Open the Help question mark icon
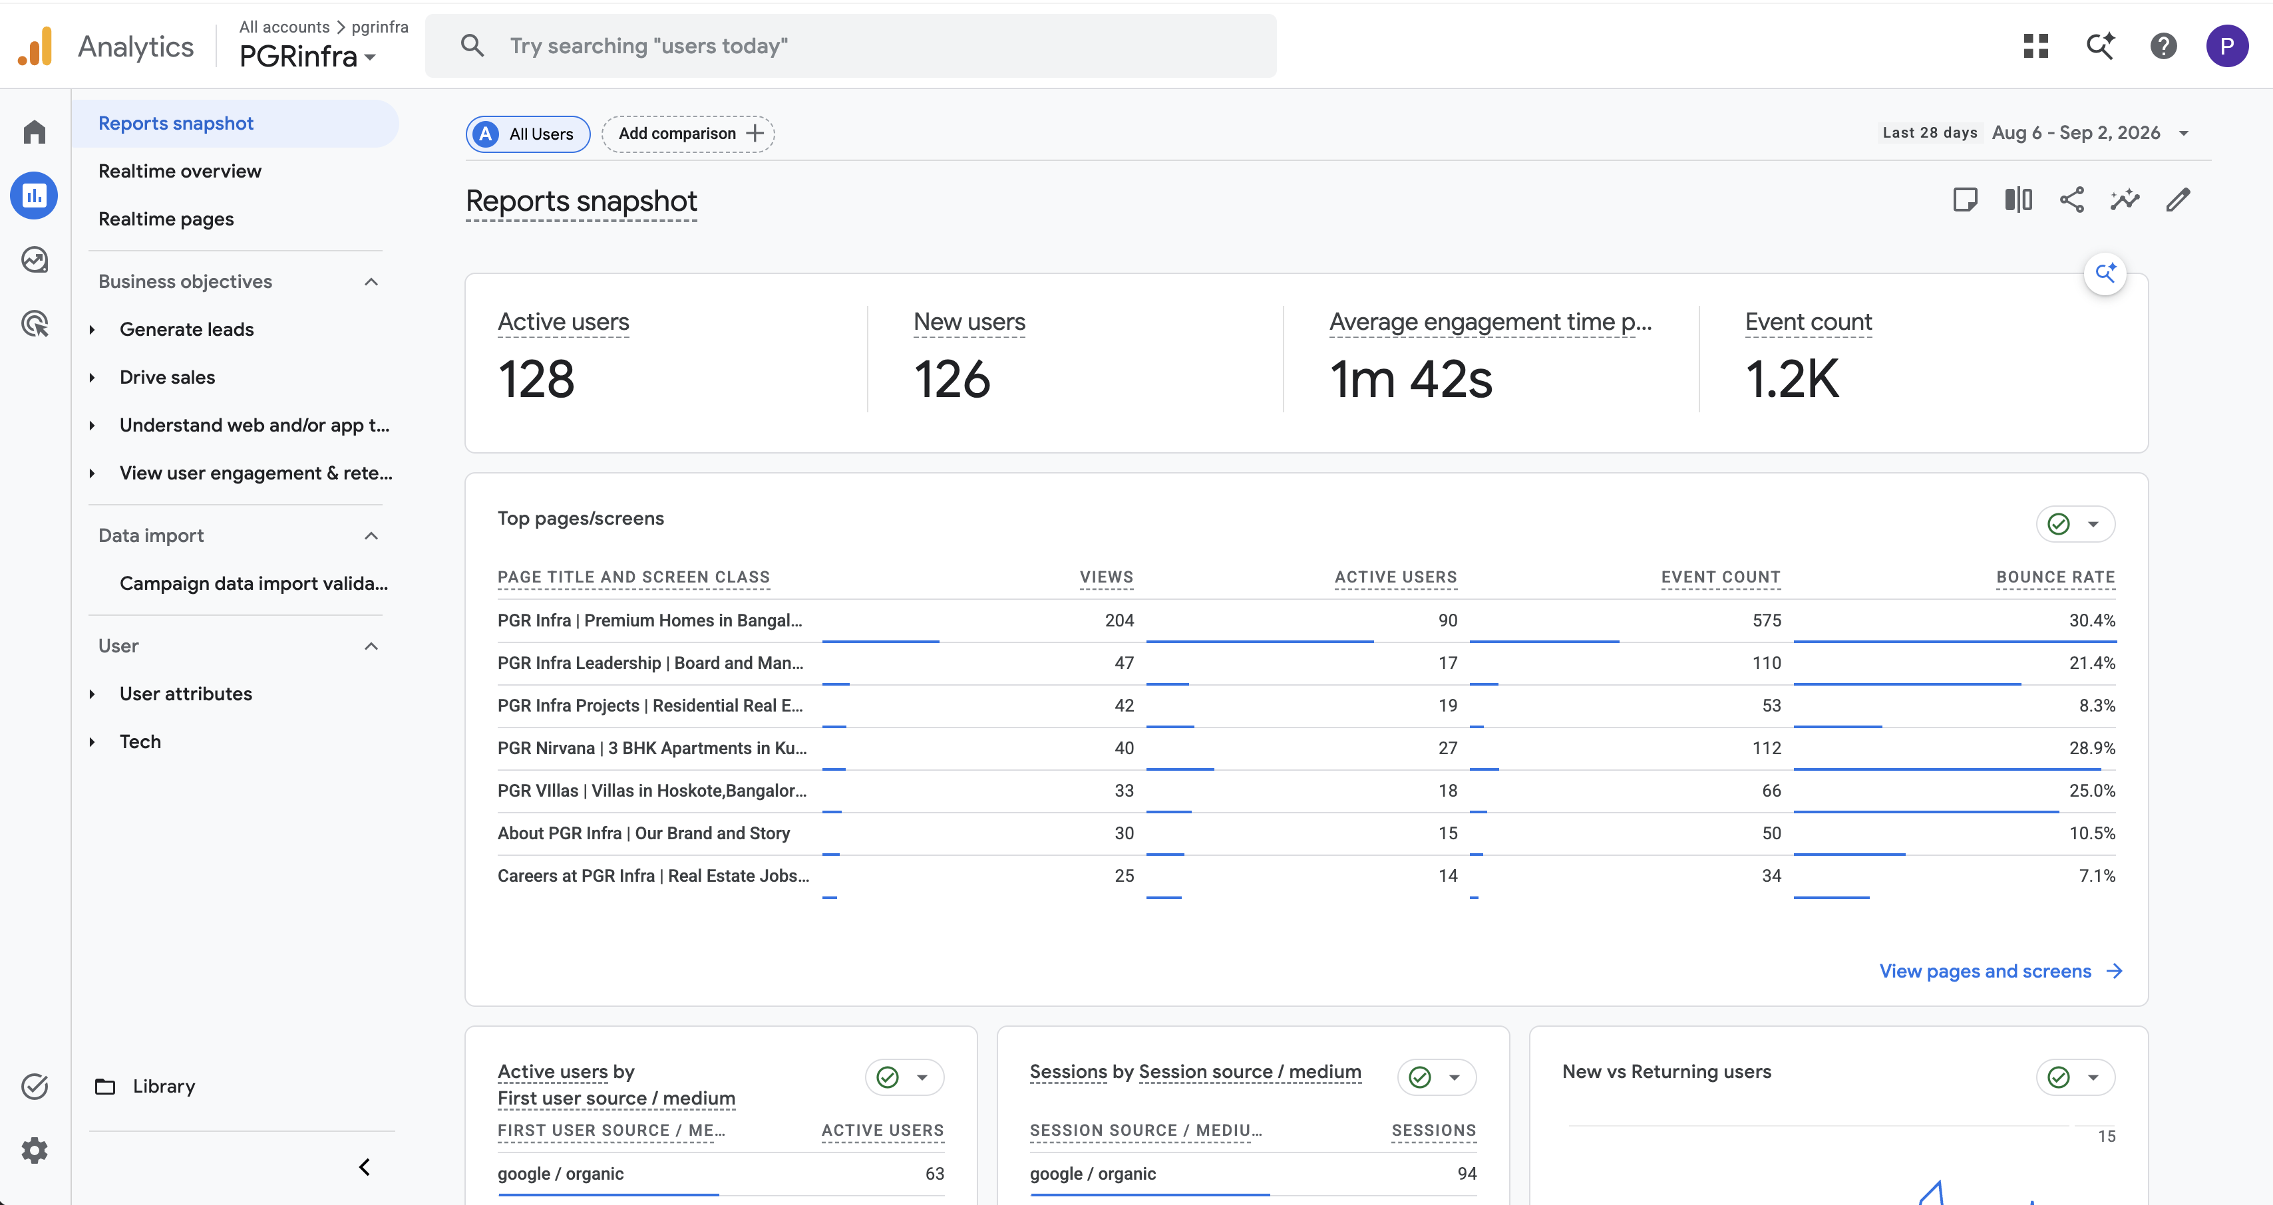This screenshot has height=1205, width=2273. point(2164,46)
